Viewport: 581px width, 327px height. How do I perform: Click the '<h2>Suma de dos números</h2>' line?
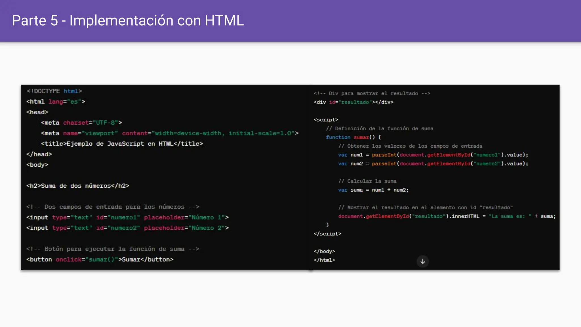(78, 186)
